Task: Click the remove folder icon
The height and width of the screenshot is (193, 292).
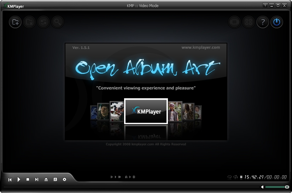Action: (x=29, y=22)
